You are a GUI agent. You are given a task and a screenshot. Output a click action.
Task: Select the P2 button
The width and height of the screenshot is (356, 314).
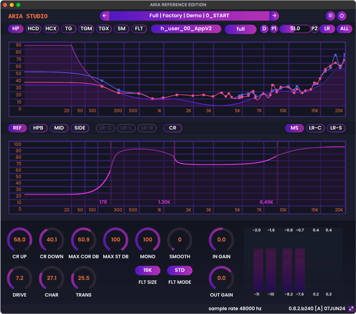(315, 29)
